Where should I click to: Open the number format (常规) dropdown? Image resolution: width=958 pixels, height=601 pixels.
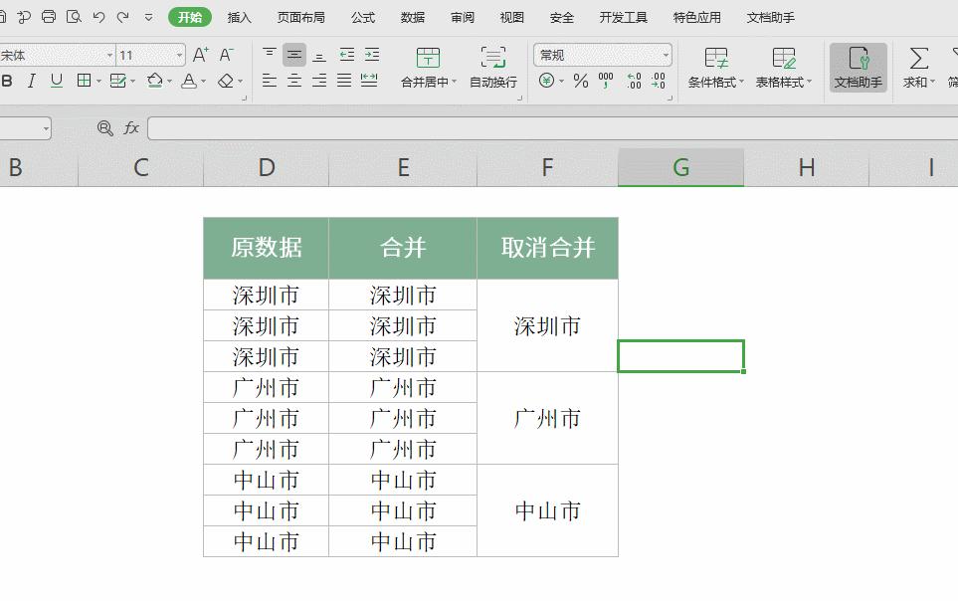click(668, 56)
